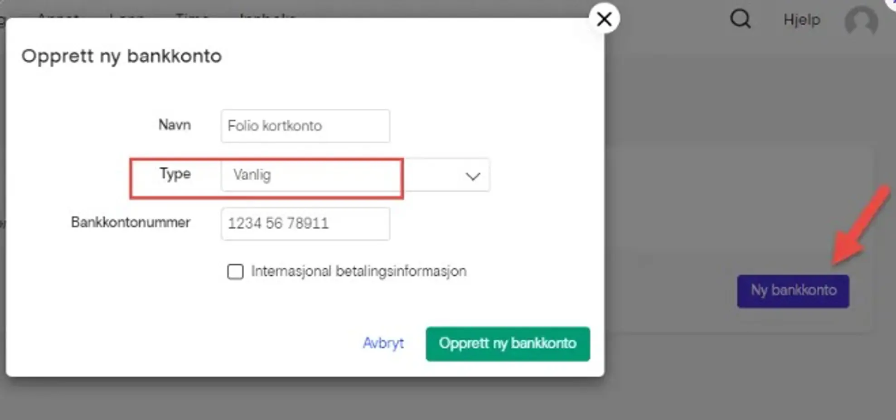The width and height of the screenshot is (896, 420).
Task: Open Hjelp in the top bar
Action: [x=801, y=20]
